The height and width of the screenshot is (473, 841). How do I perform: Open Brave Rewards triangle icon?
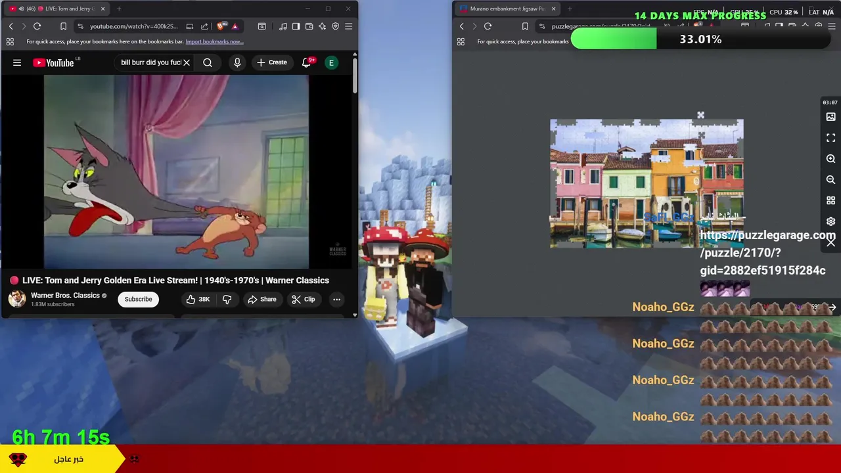tap(235, 26)
